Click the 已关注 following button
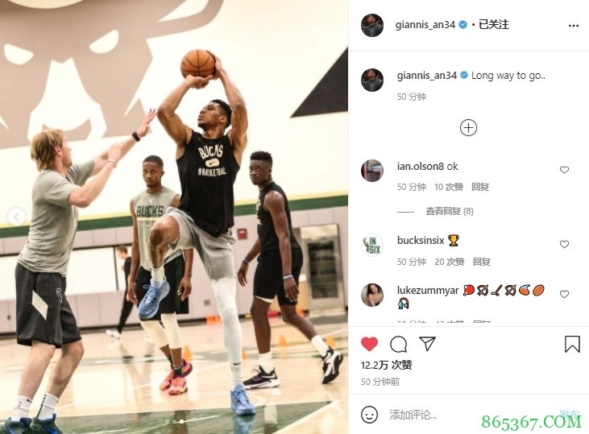589x434 pixels. [494, 24]
